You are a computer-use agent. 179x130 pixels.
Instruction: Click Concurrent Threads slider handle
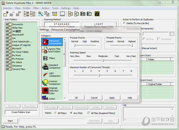coord(99,75)
